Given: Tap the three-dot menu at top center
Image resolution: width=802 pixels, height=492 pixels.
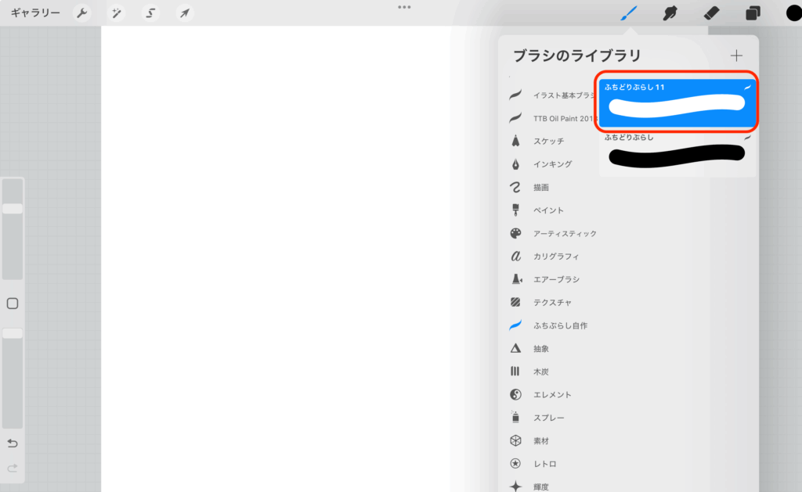Looking at the screenshot, I should pyautogui.click(x=404, y=7).
